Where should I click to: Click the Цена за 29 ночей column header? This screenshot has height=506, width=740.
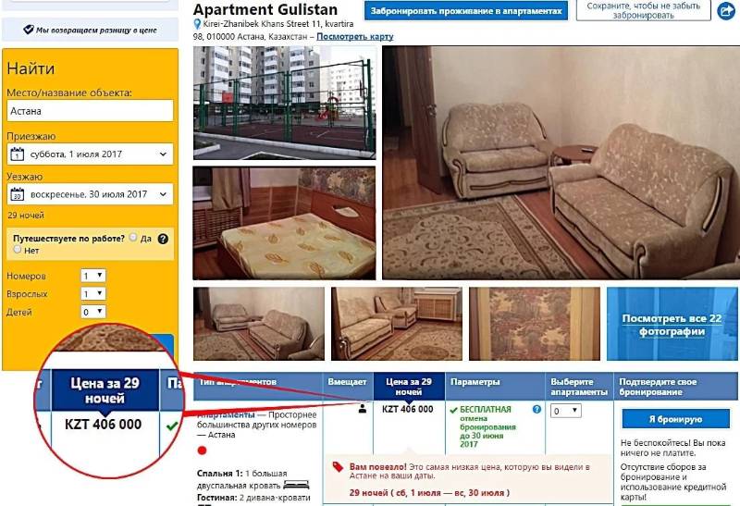tap(409, 387)
